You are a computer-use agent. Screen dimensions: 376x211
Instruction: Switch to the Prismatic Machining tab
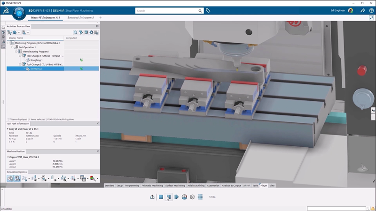click(x=152, y=186)
